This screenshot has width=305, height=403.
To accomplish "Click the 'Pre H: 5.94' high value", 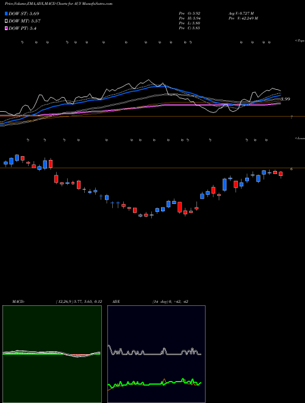I will tap(190, 18).
